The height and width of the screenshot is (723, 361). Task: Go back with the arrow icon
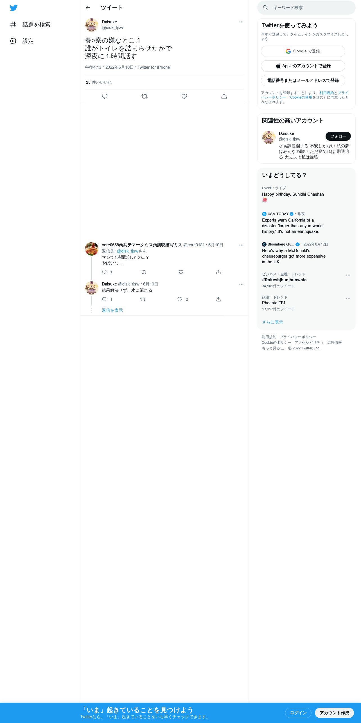pos(88,8)
